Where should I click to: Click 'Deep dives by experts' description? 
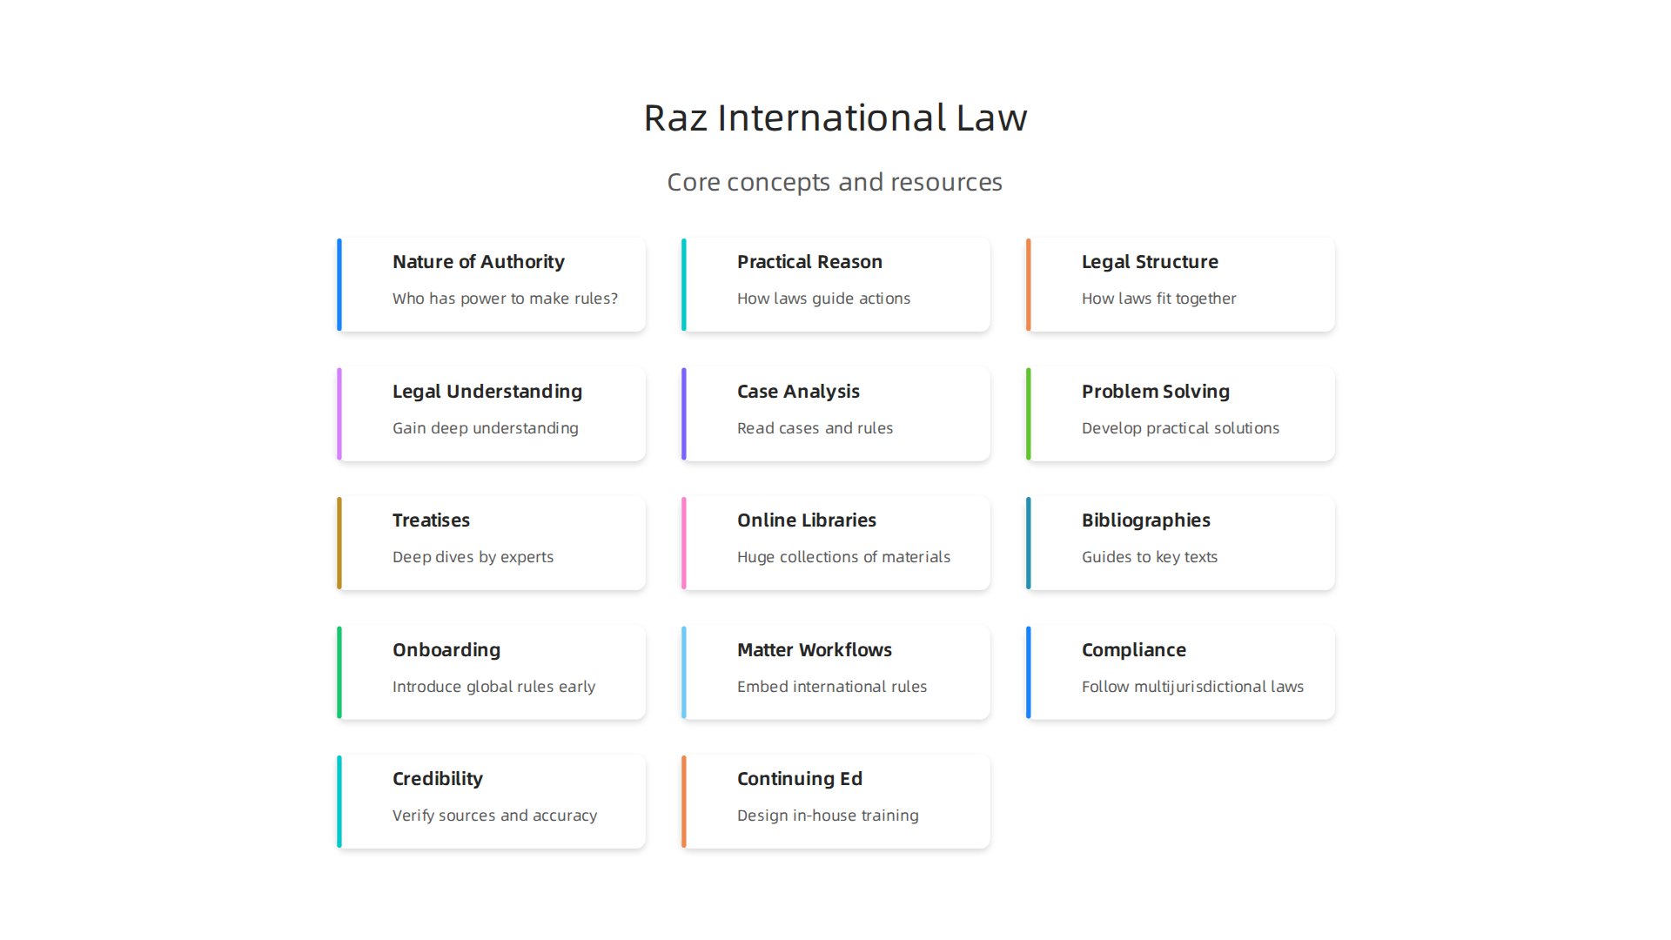tap(473, 557)
